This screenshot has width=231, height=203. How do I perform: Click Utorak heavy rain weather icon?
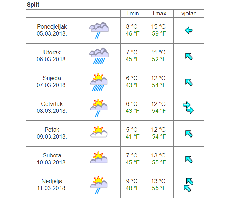99,56
